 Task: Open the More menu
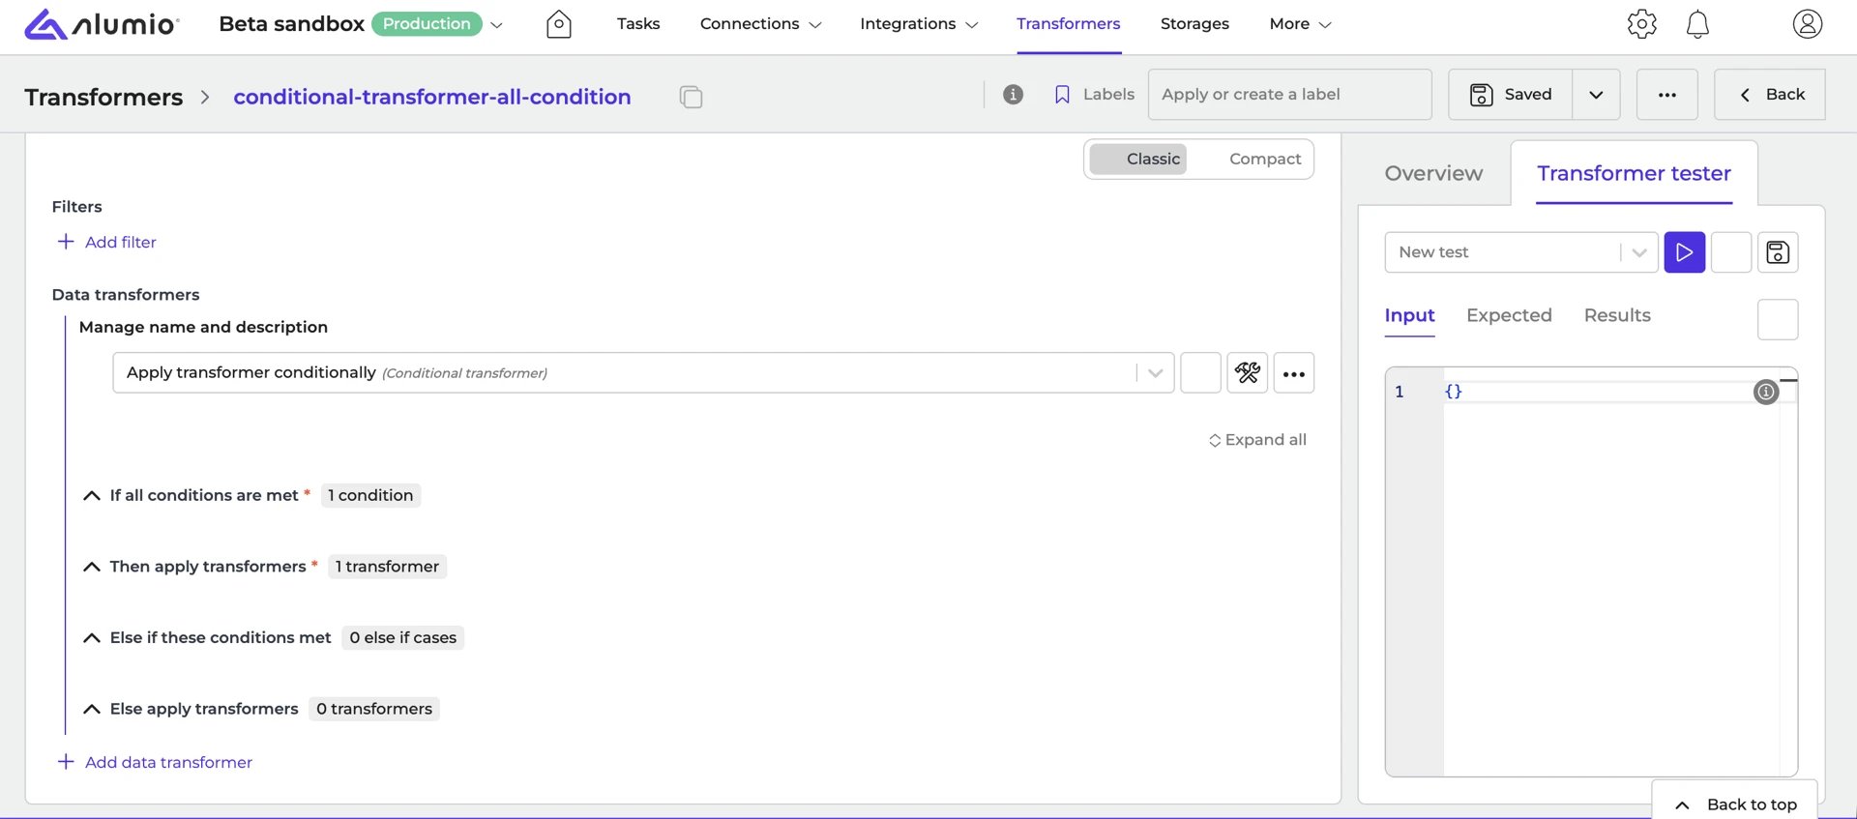(1300, 24)
